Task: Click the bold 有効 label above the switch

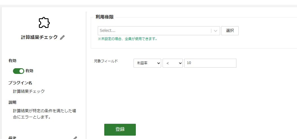Action: (12, 61)
